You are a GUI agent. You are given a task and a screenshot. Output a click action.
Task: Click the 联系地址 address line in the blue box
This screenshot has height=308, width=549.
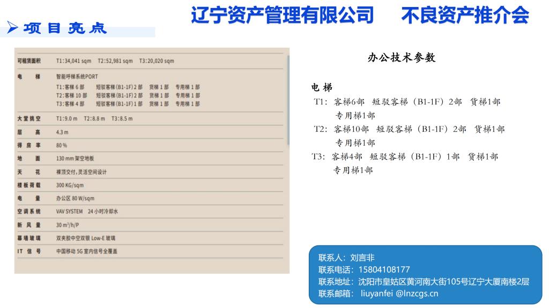(424, 281)
